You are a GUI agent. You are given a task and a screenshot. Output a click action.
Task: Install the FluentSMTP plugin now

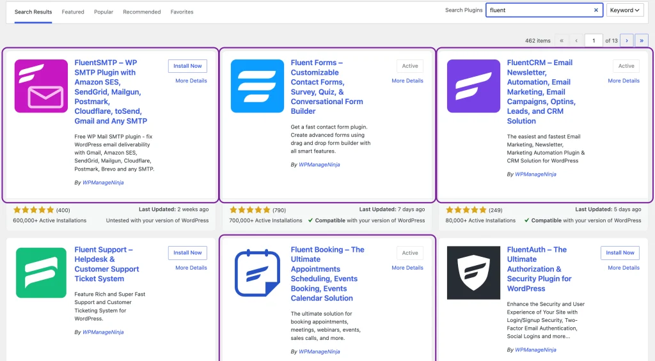pos(187,66)
